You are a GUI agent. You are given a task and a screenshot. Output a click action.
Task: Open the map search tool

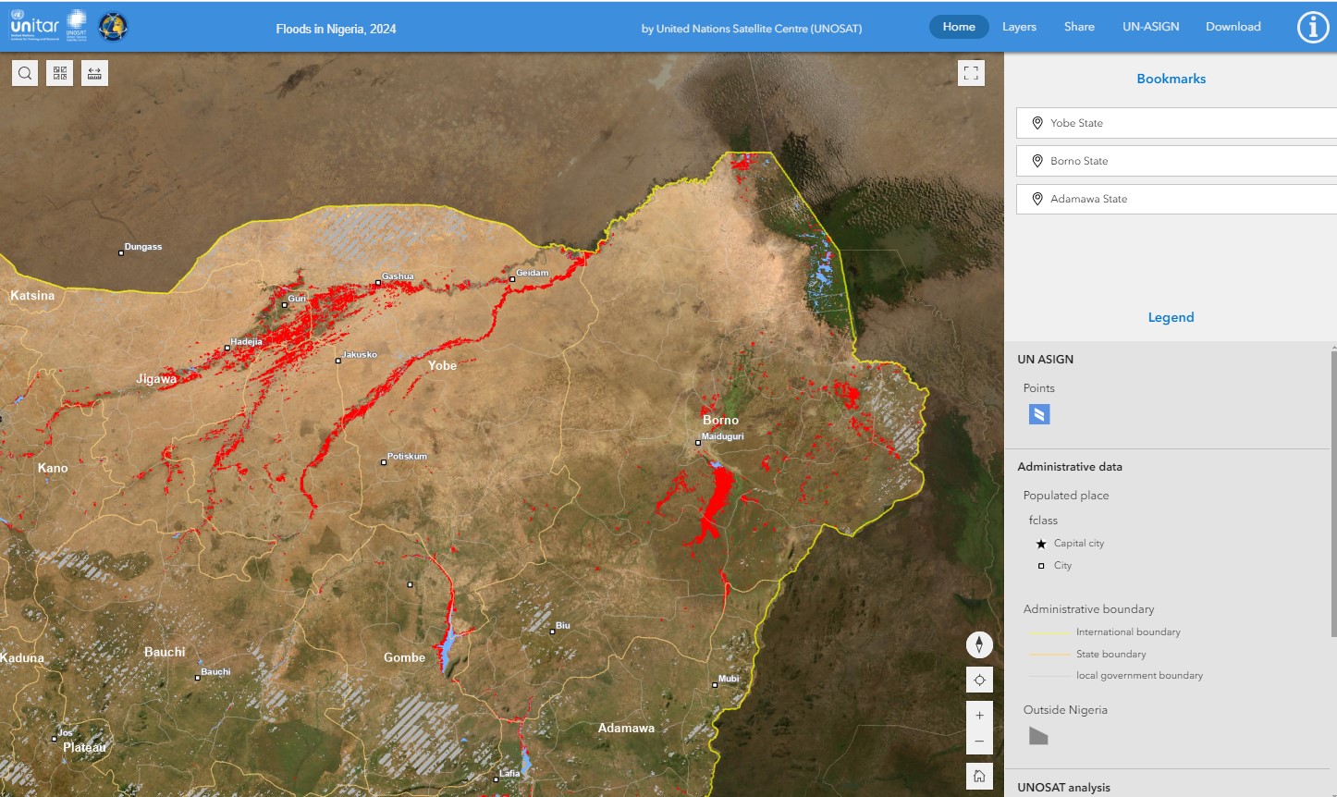(25, 73)
